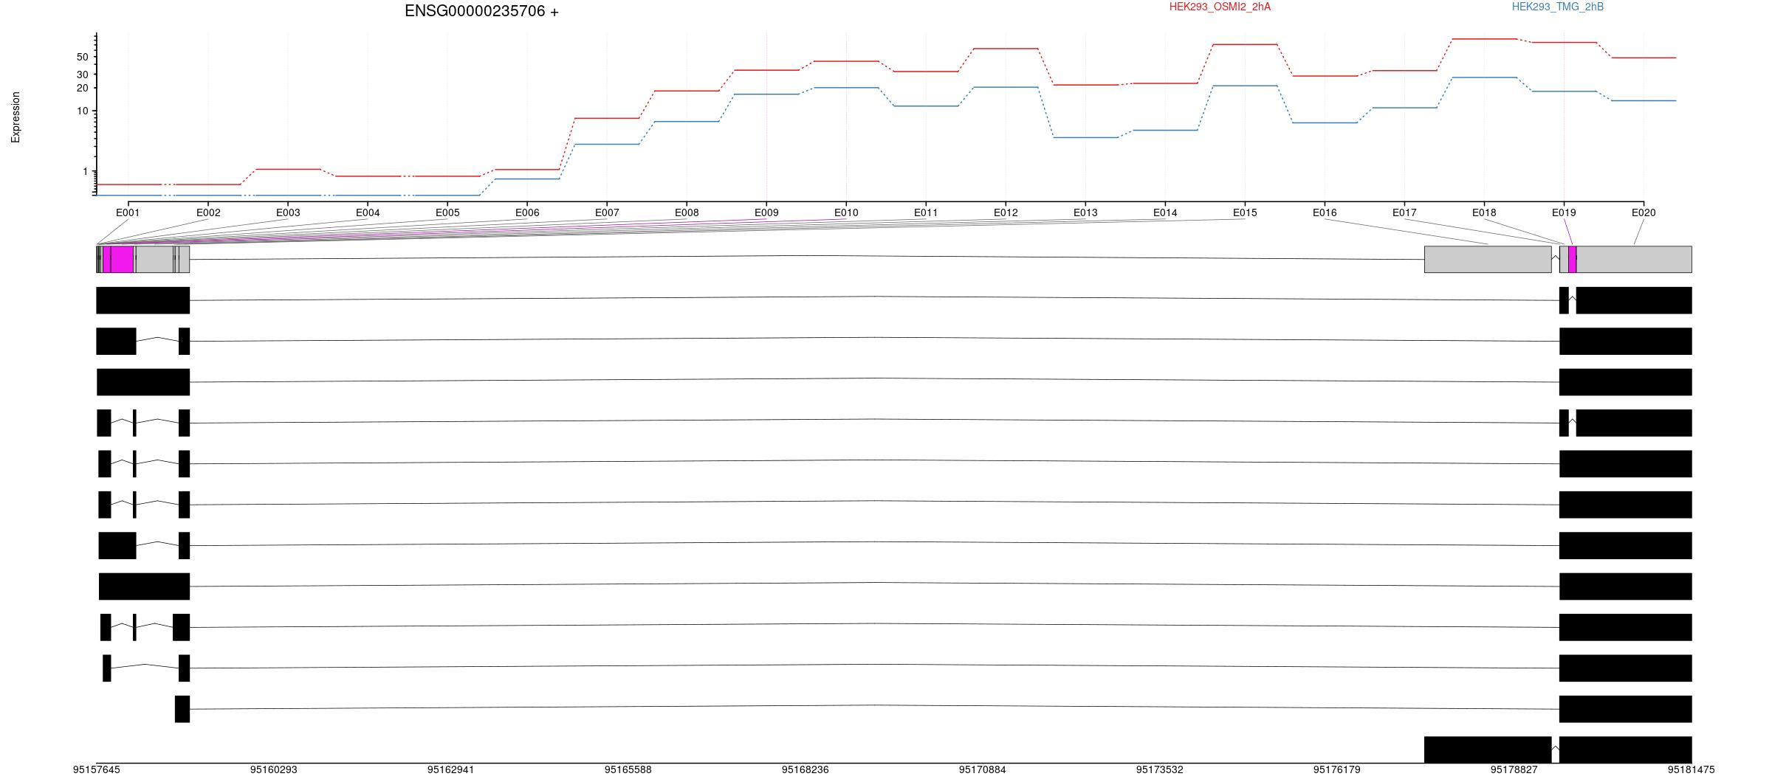Click genomic coordinate 95160293
Screen dimensions: 1772x782
pyautogui.click(x=273, y=769)
